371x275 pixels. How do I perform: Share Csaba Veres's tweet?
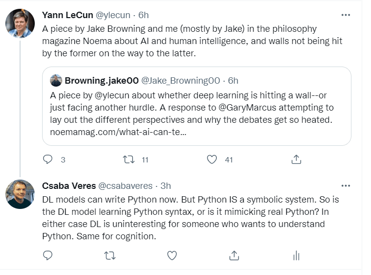coord(234,255)
